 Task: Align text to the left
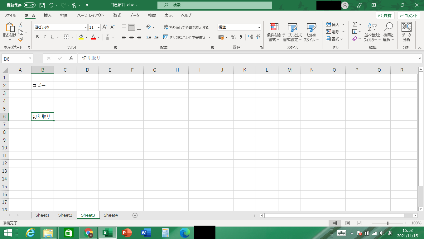tap(124, 37)
